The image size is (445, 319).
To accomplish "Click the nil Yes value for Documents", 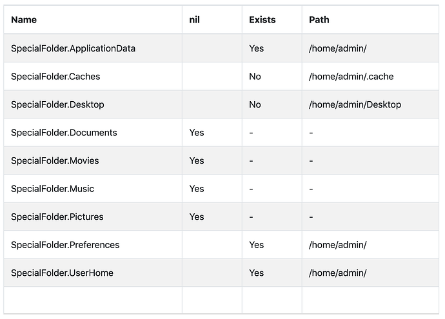I will (197, 132).
